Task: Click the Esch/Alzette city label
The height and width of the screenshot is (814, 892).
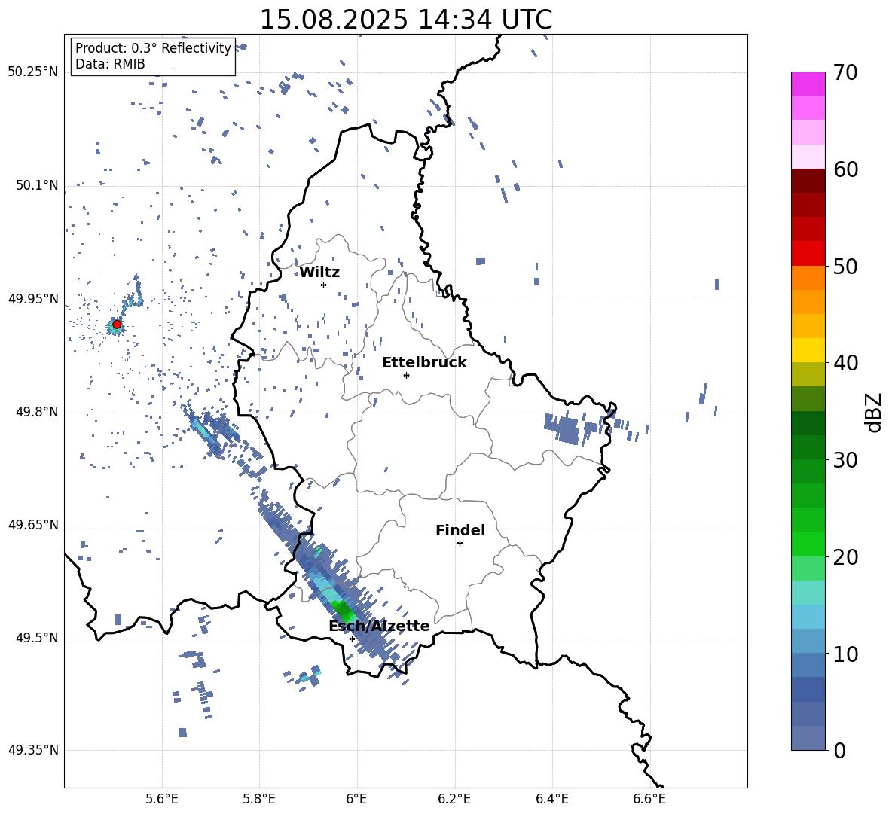Action: click(x=379, y=626)
